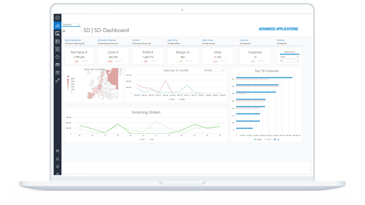The image size is (365, 205).
Task: Open the bar chart reports sidebar icon
Action: pyautogui.click(x=57, y=34)
